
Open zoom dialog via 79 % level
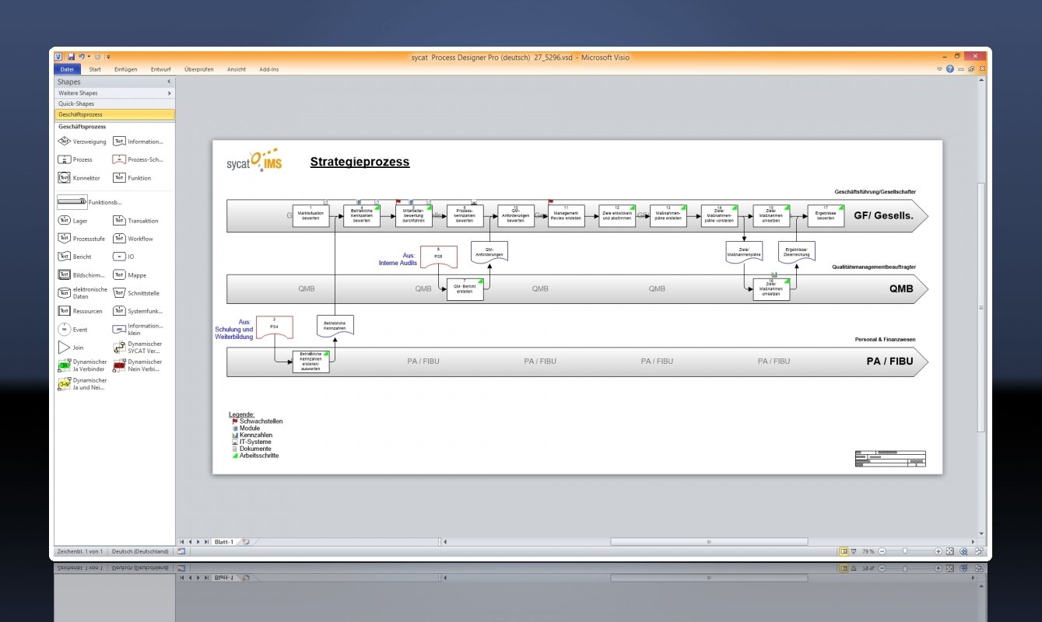tap(868, 551)
